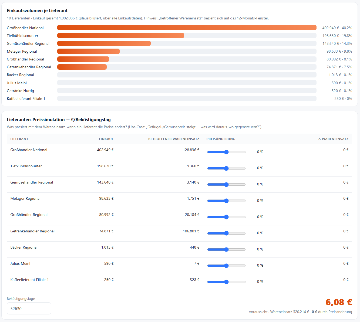Viewport: 360px width, 322px height.
Task: Select the Tiefkühldiscounter bar in the volume chart
Action: click(x=121, y=35)
